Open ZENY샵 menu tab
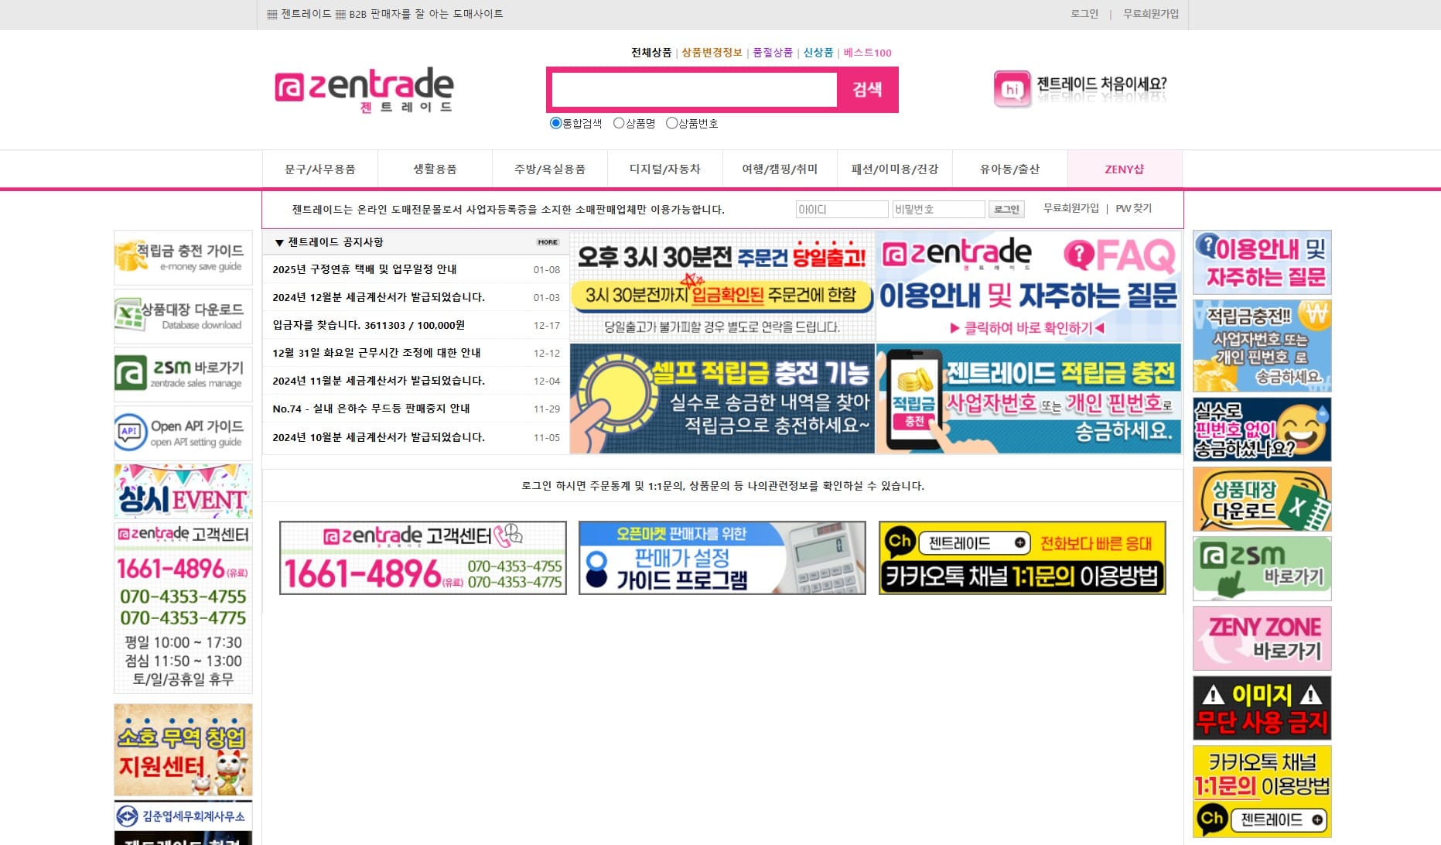Screen dimensions: 1441x845 (x=1125, y=169)
